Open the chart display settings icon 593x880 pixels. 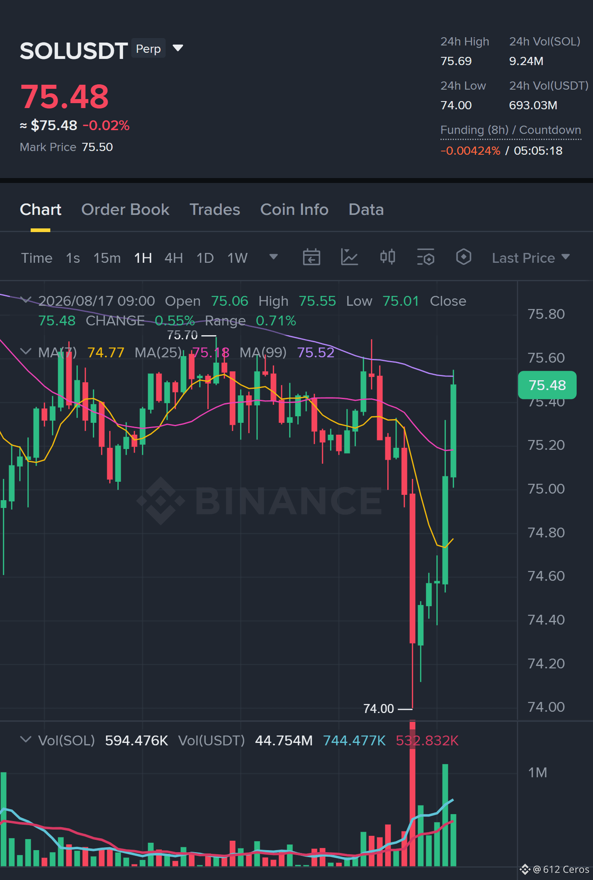(426, 257)
